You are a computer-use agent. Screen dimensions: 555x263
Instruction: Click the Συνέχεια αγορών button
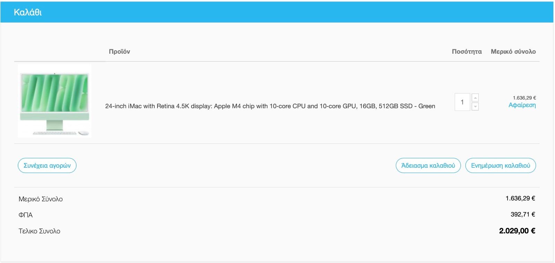[x=47, y=166]
